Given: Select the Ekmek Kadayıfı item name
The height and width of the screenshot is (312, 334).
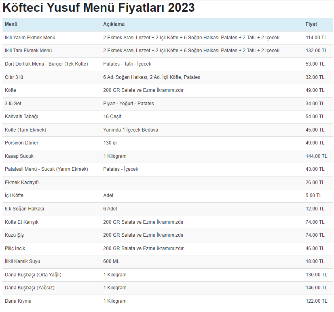Looking at the screenshot, I should pyautogui.click(x=21, y=183).
